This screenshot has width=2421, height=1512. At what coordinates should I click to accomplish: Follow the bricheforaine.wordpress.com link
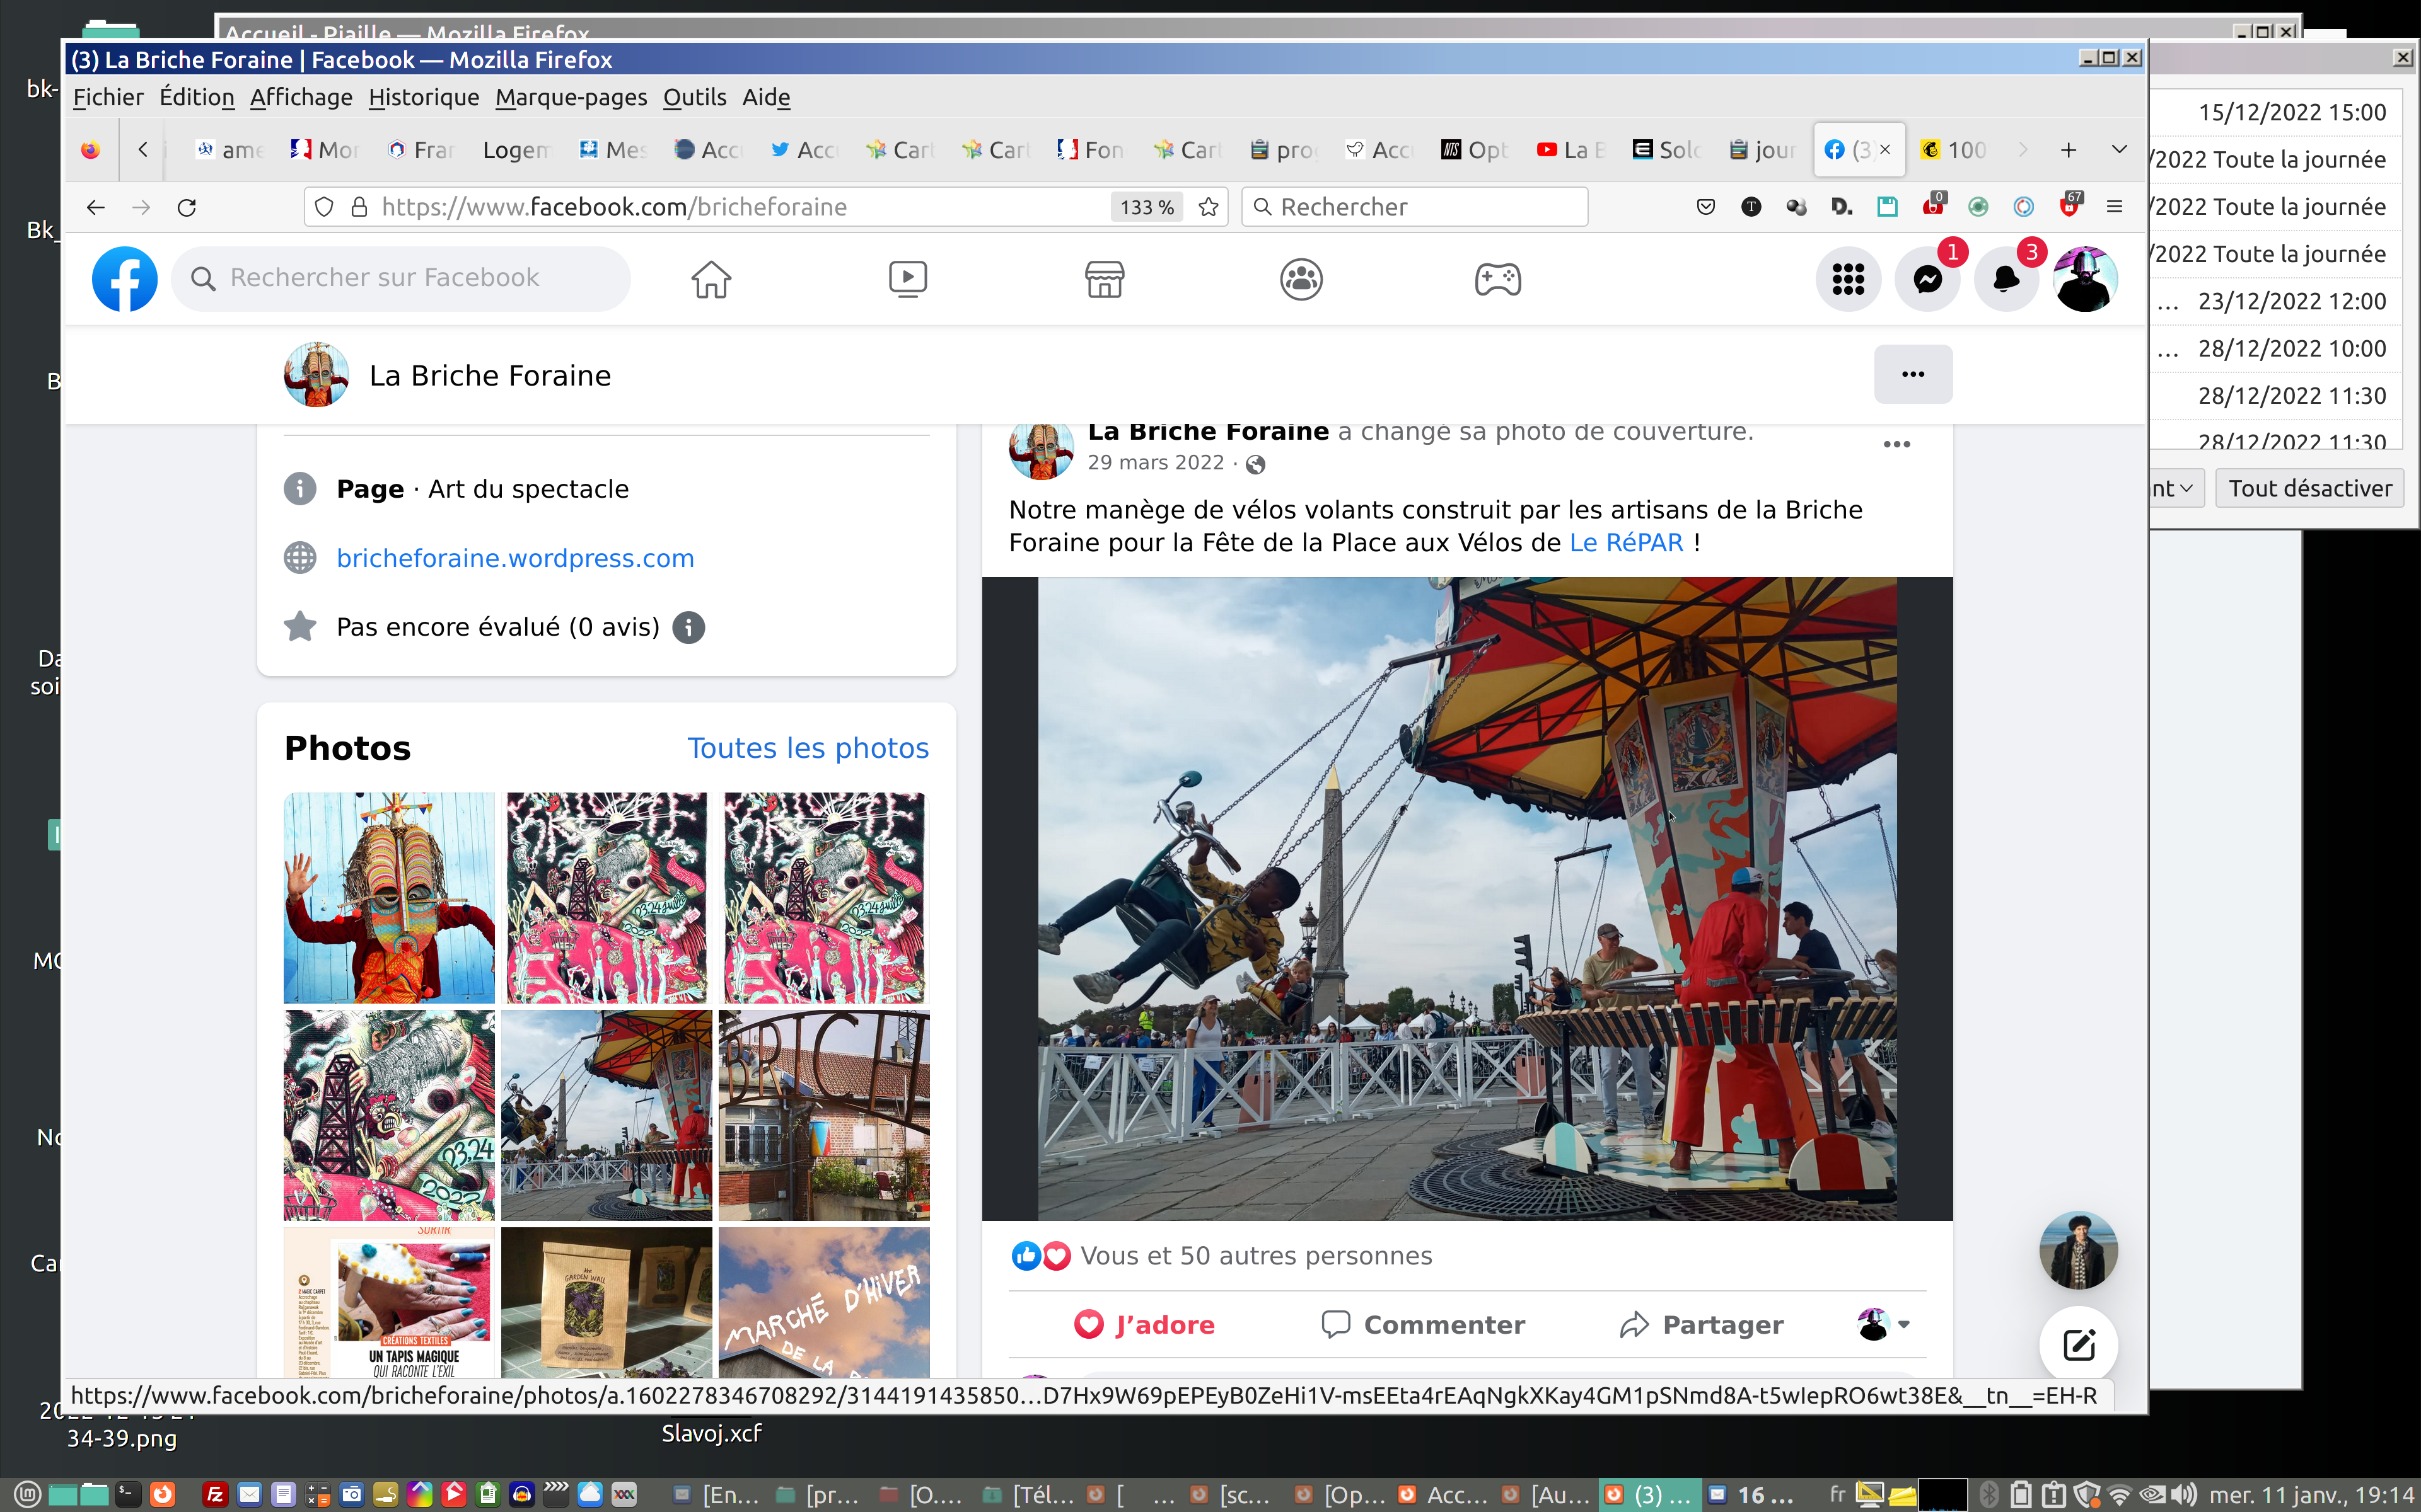click(x=514, y=558)
